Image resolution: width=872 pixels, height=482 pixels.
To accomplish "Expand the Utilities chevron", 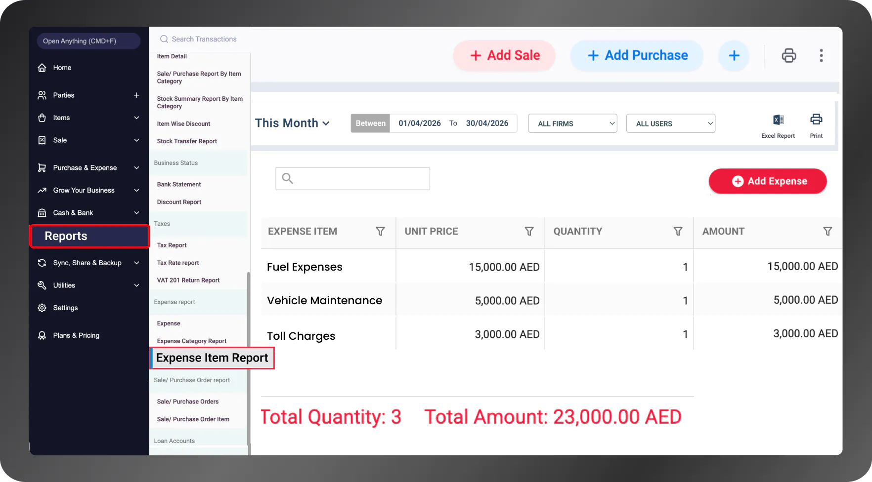I will 136,285.
